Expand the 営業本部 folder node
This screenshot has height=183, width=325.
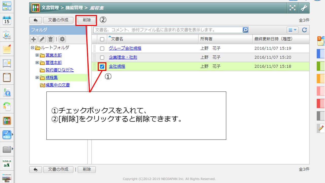point(37,55)
